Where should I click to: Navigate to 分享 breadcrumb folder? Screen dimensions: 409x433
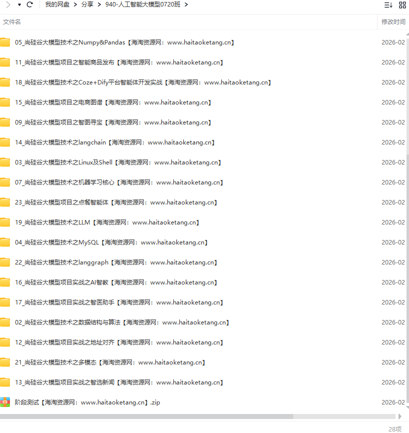point(87,4)
